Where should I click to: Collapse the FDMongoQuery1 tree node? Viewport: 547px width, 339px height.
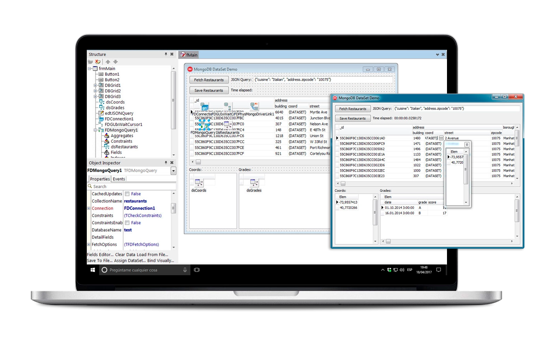[95, 130]
